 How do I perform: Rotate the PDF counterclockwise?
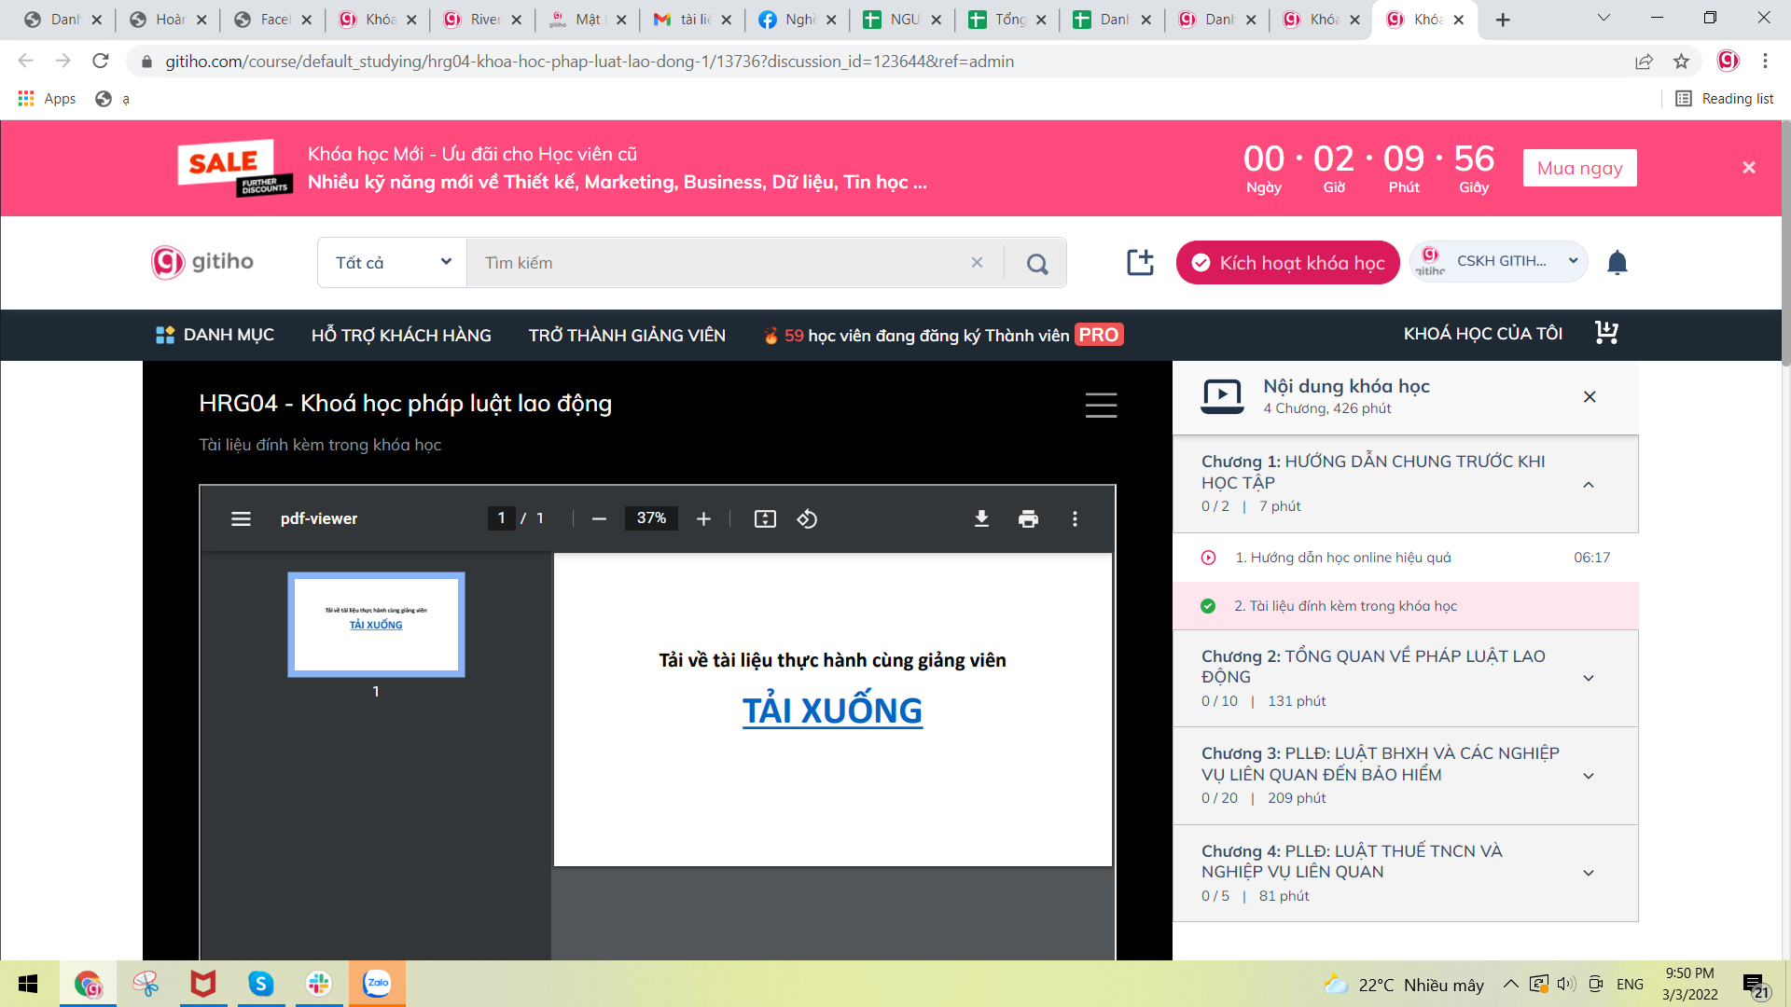tap(807, 518)
